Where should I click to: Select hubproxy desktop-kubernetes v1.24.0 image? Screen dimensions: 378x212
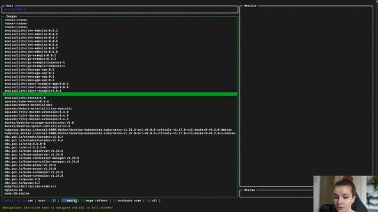(120, 133)
